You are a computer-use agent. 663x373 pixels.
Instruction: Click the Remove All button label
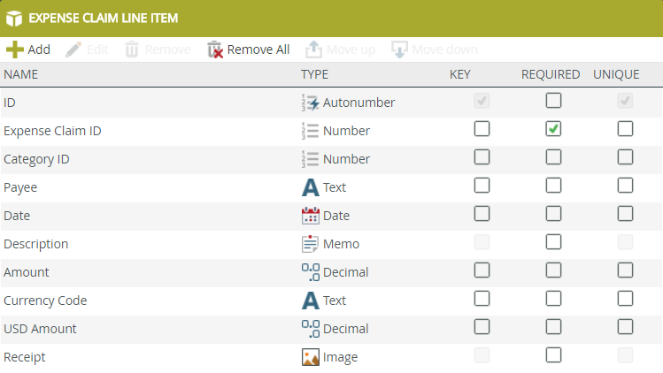pos(258,49)
